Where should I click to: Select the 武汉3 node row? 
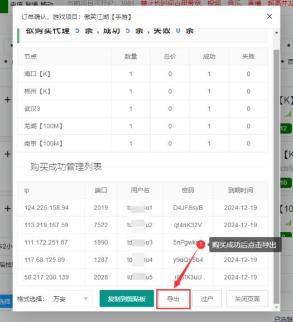(142, 109)
